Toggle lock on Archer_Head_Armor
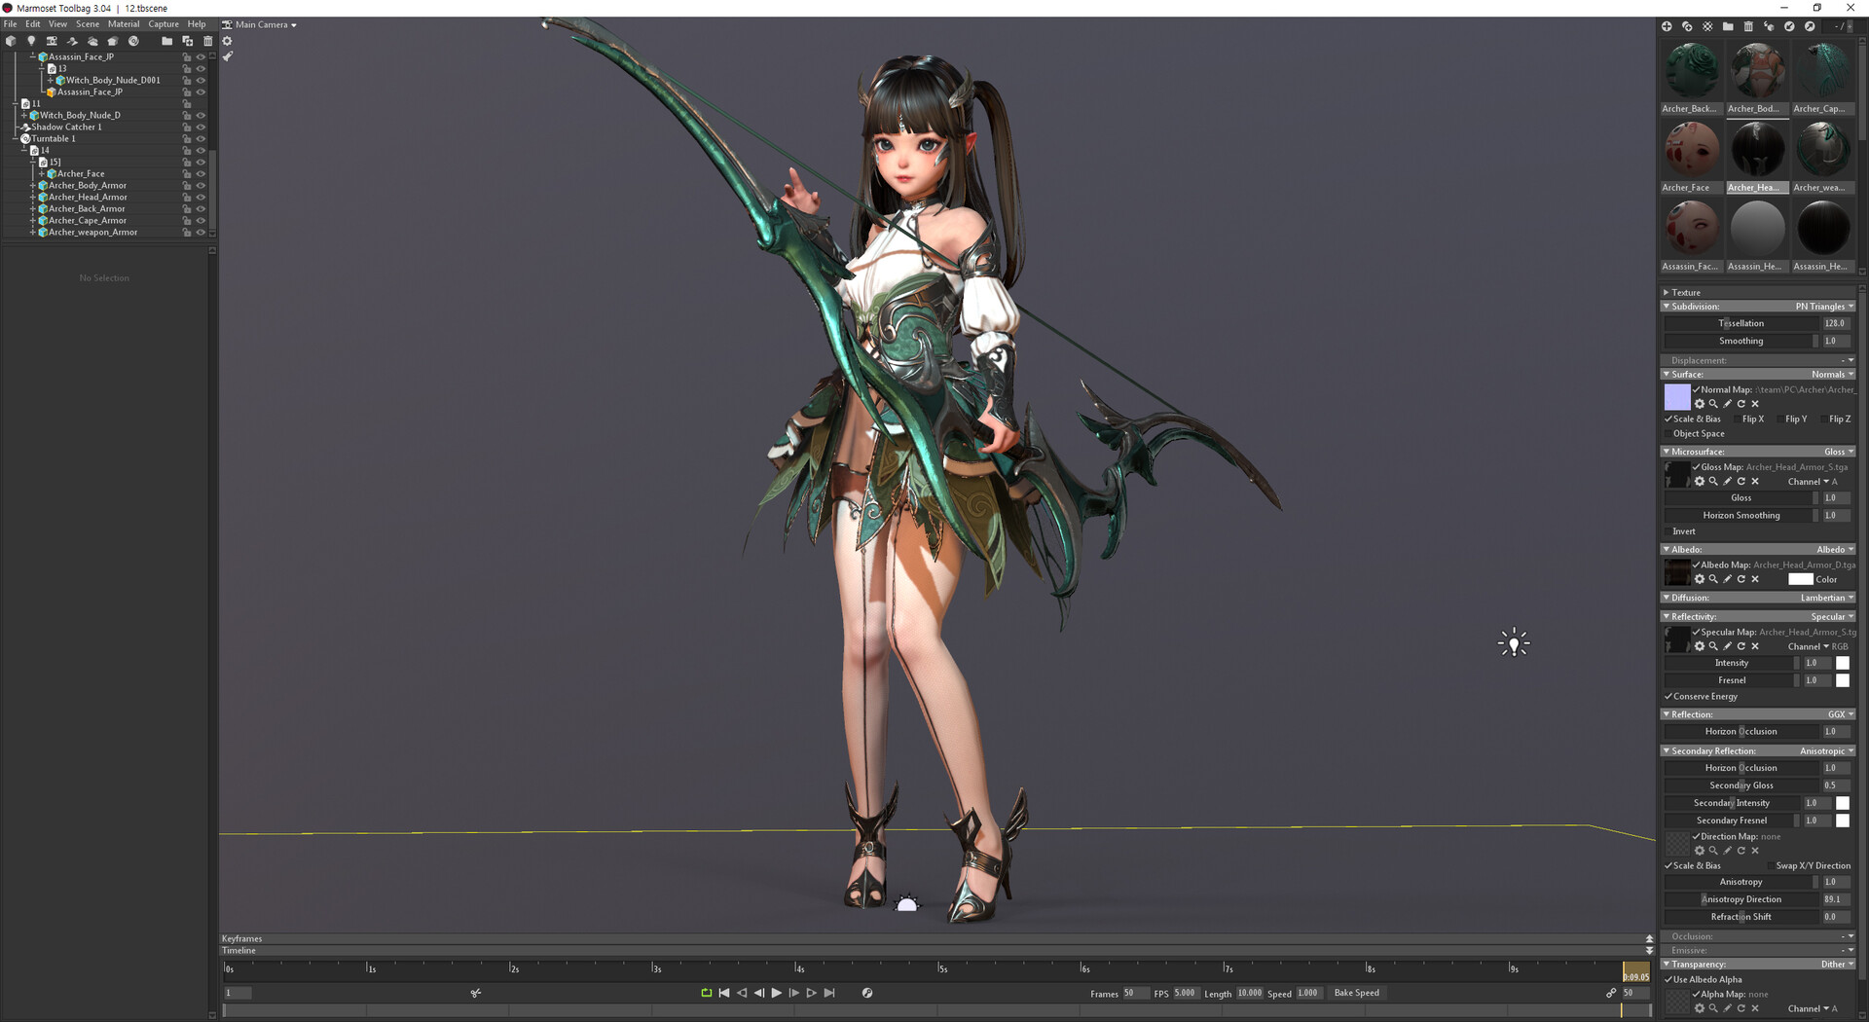The height and width of the screenshot is (1022, 1869). [187, 198]
